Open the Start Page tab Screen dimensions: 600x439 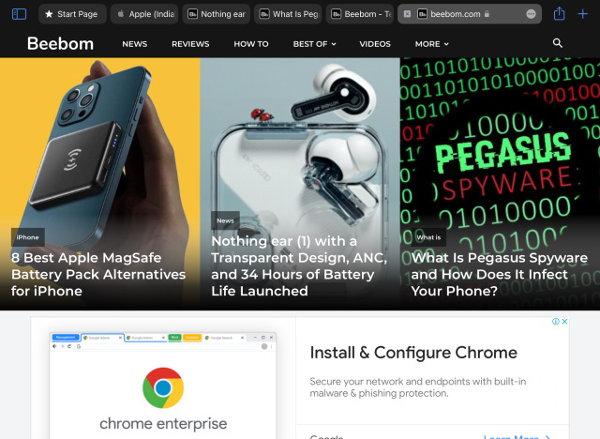coord(72,14)
